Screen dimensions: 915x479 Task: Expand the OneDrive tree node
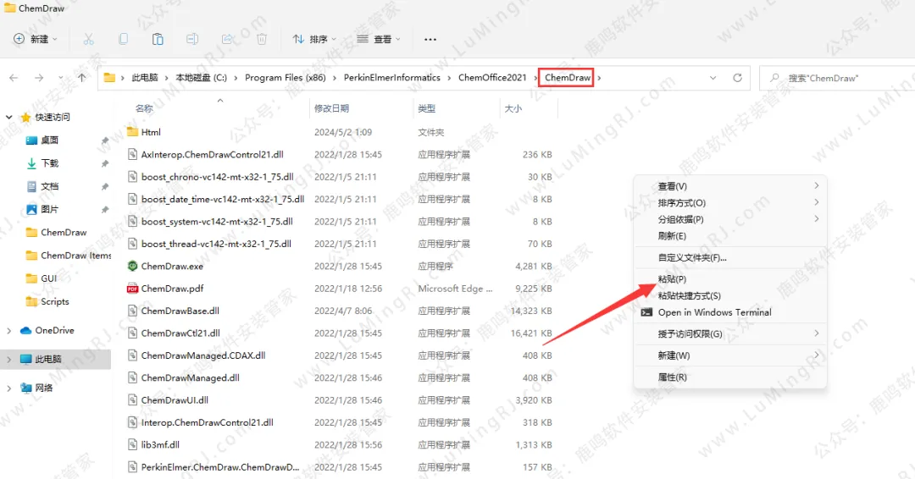(9, 330)
